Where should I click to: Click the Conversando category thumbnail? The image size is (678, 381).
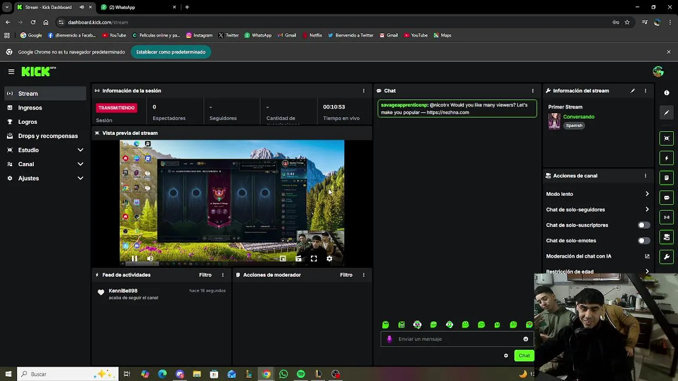click(554, 121)
